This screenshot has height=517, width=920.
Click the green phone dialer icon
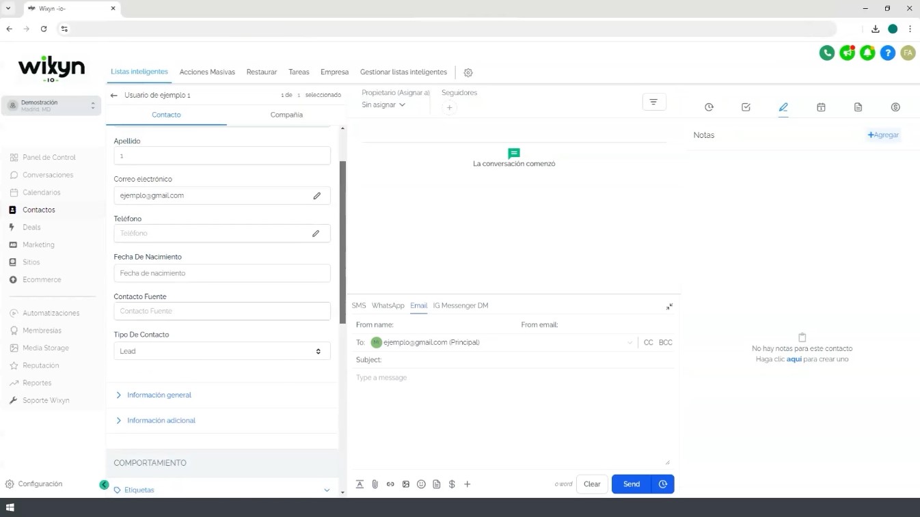[x=826, y=53]
